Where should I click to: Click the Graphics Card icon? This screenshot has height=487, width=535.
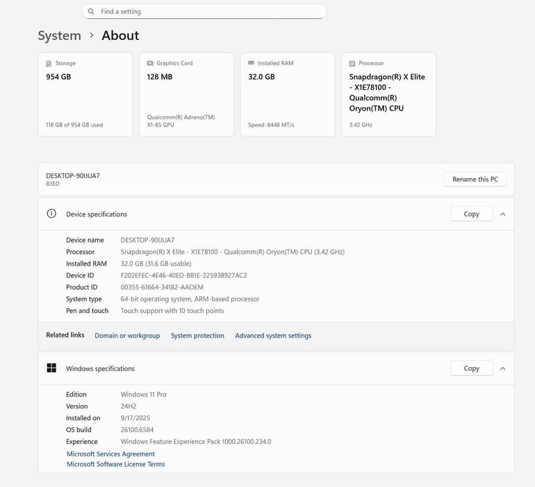[150, 63]
